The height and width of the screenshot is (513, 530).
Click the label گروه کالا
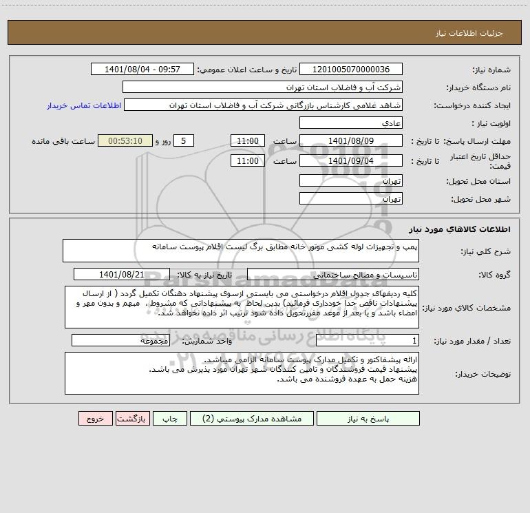[494, 275]
